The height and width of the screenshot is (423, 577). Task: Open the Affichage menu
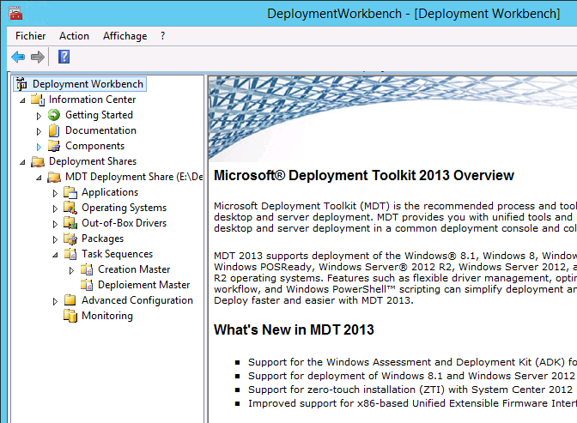point(125,36)
